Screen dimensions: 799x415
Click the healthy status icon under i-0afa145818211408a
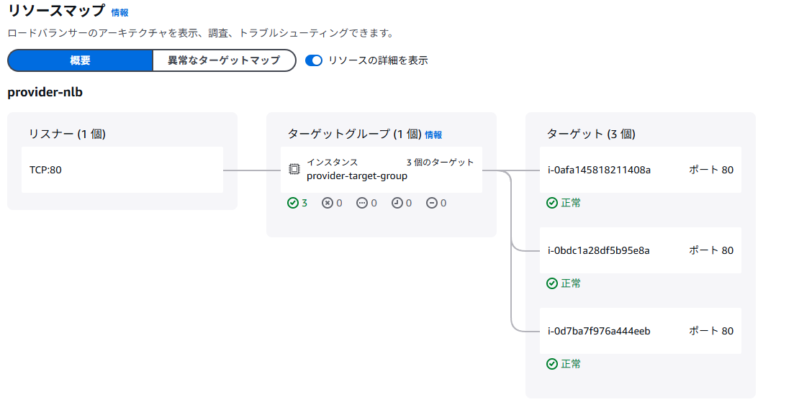click(552, 203)
